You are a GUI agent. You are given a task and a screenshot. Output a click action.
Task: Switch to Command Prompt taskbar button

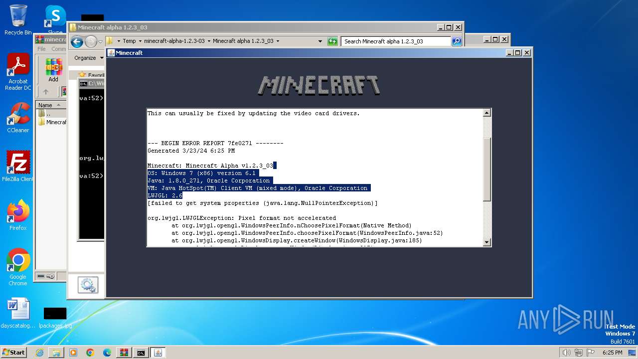(141, 353)
